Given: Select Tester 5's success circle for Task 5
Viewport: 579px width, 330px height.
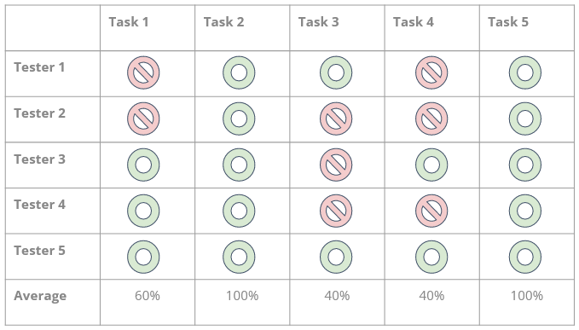Looking at the screenshot, I should click(525, 257).
